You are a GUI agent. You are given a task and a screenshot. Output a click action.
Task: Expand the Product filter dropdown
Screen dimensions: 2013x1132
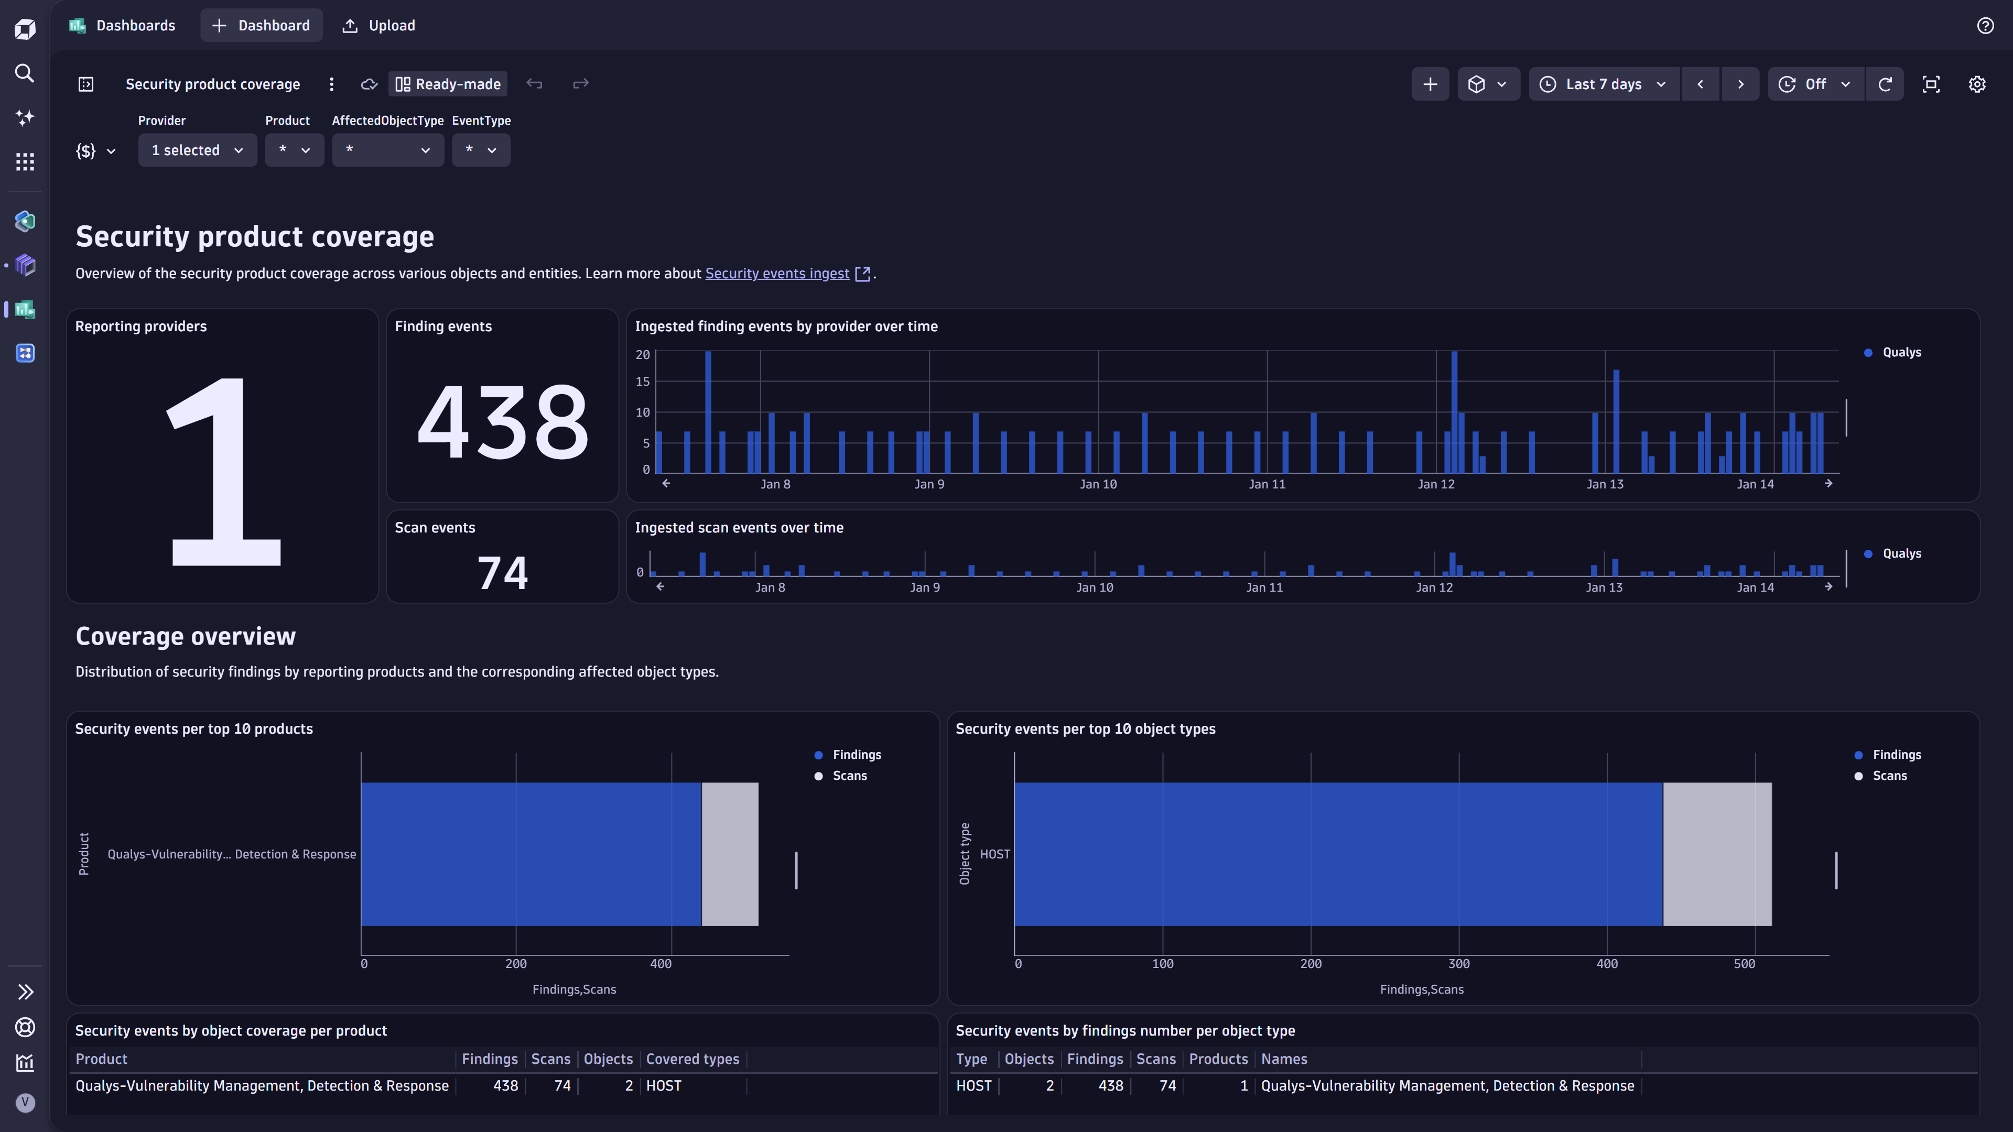point(295,150)
